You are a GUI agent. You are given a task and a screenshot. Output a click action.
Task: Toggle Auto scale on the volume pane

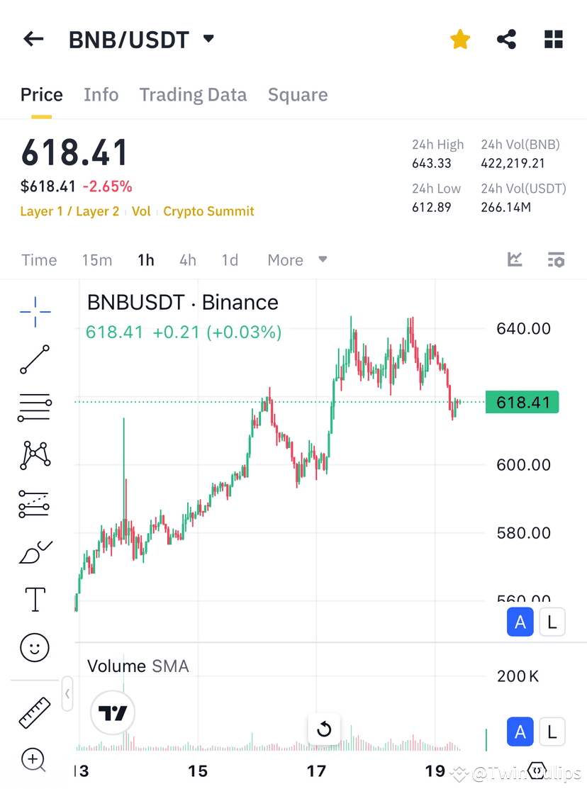520,732
